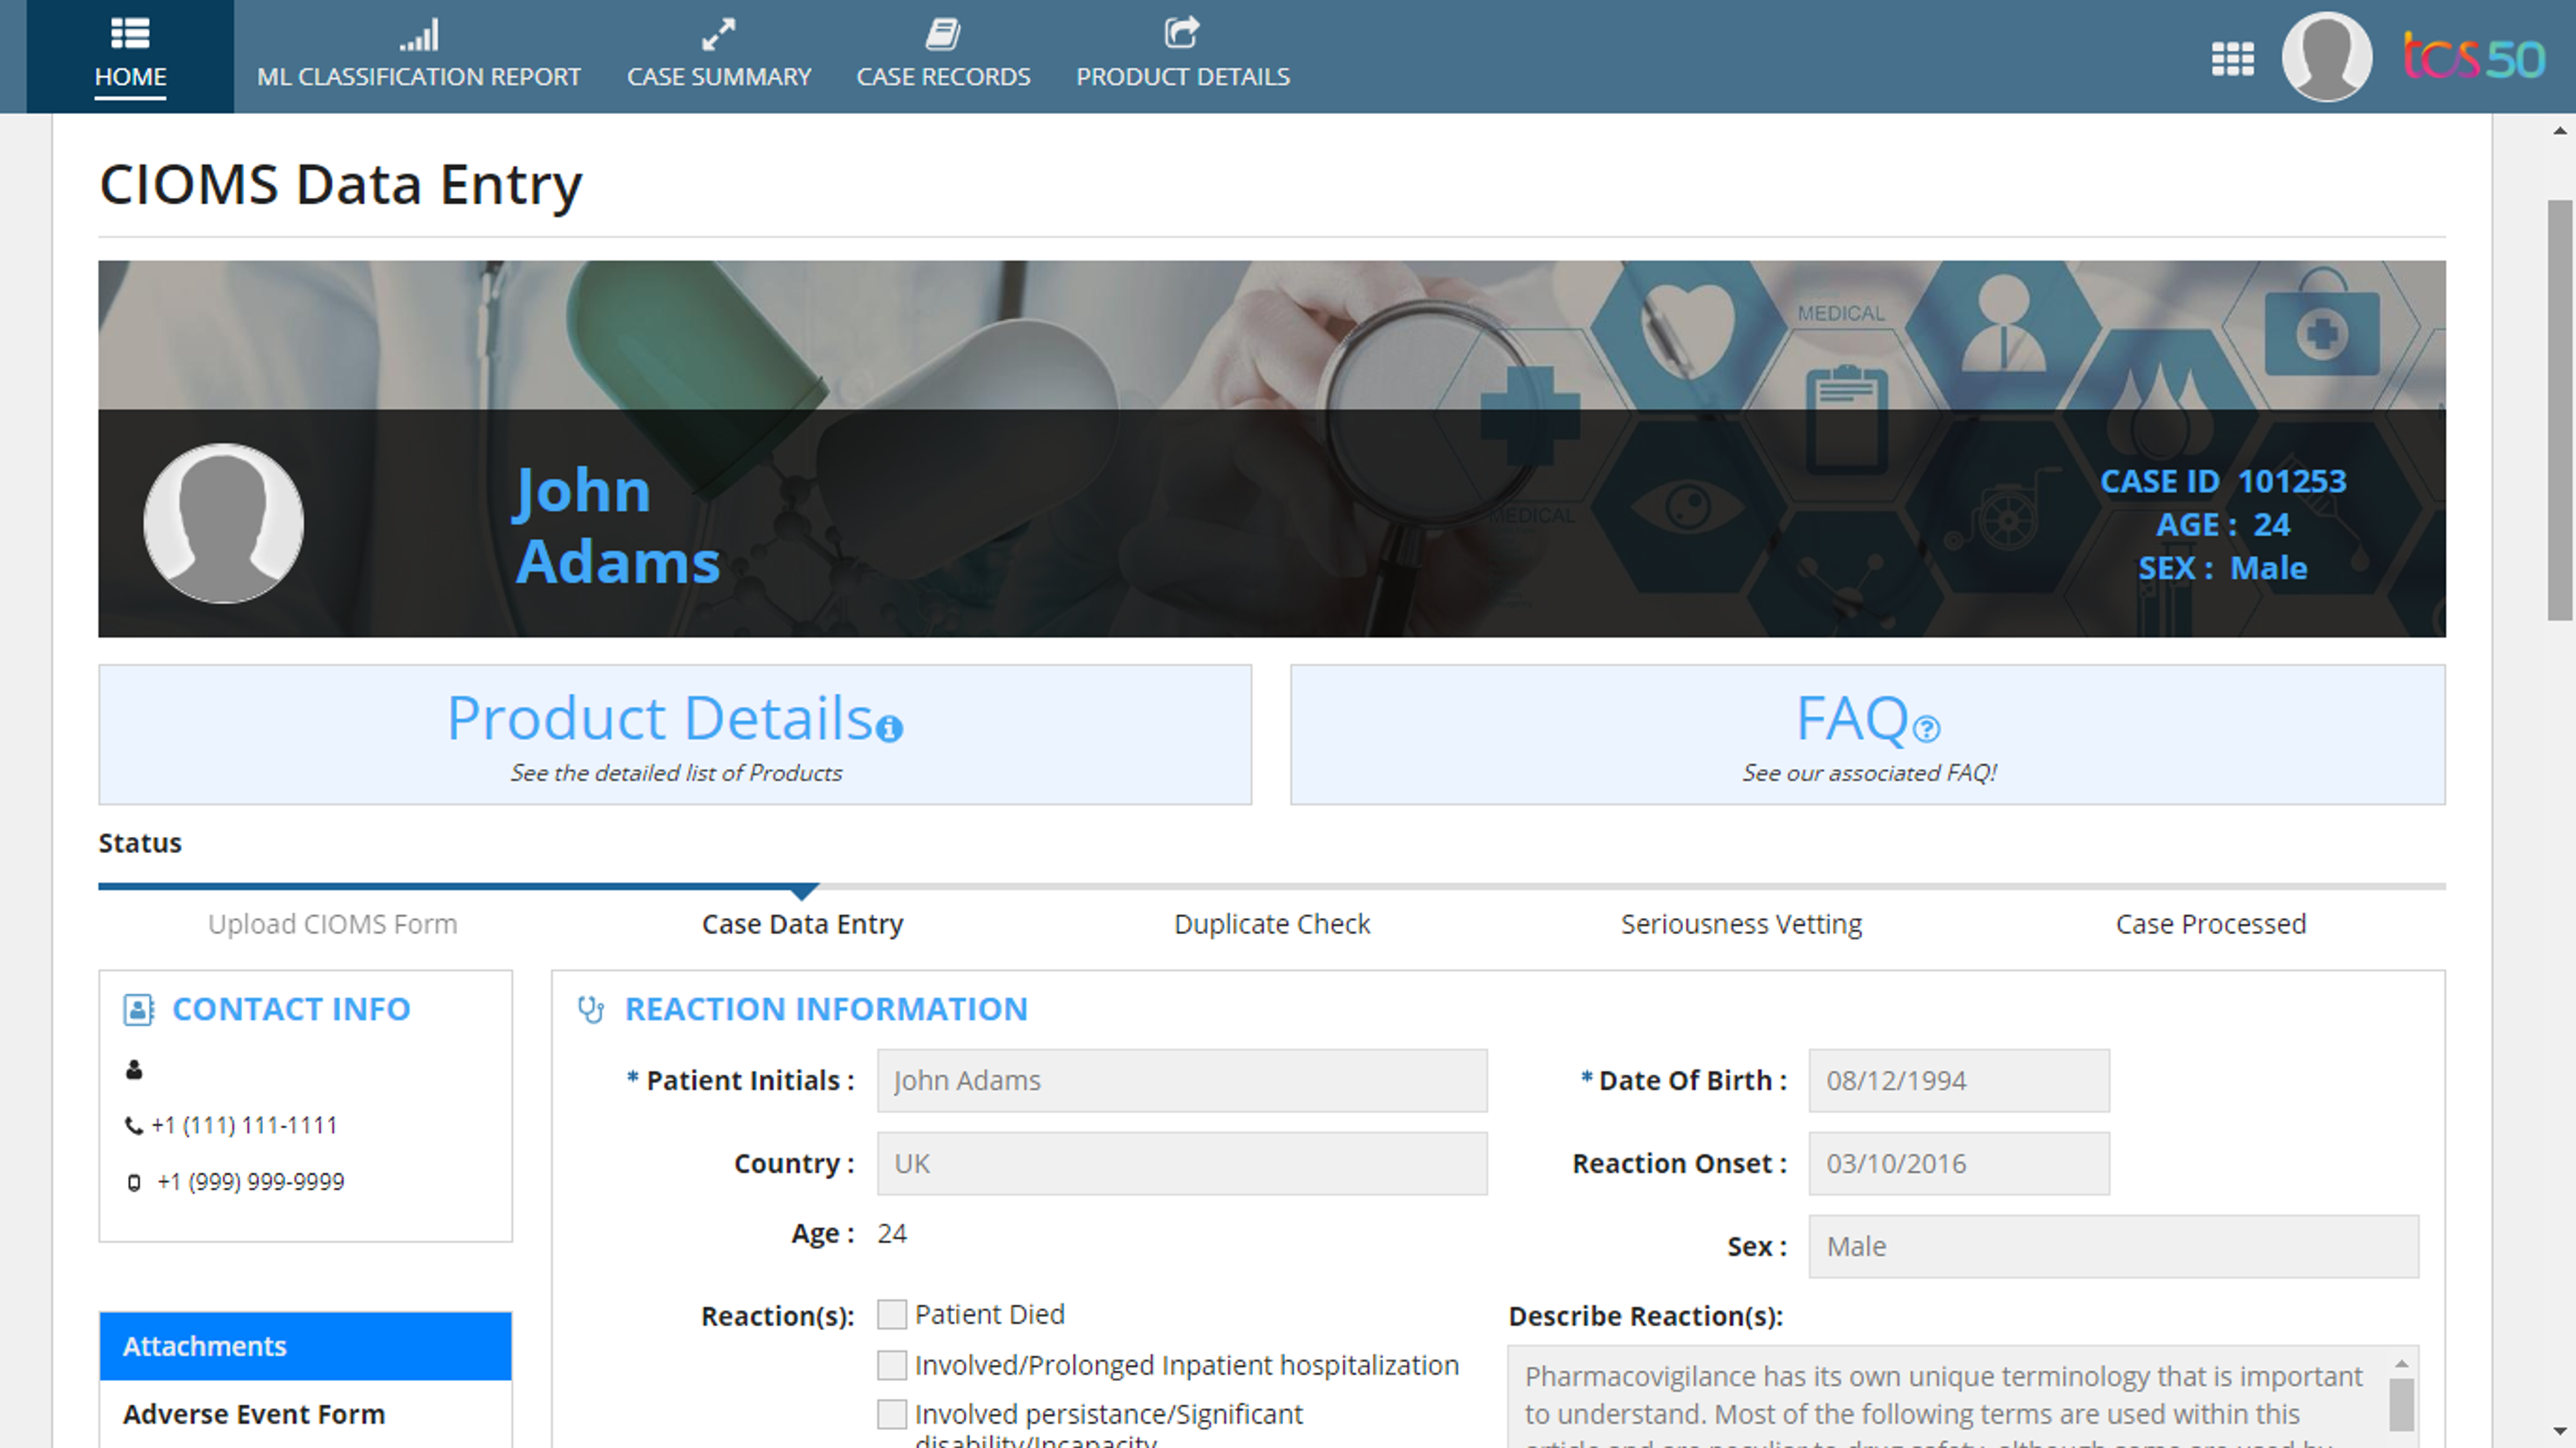The width and height of the screenshot is (2576, 1448).
Task: Click the TCS 50 logo
Action: coord(2474,57)
